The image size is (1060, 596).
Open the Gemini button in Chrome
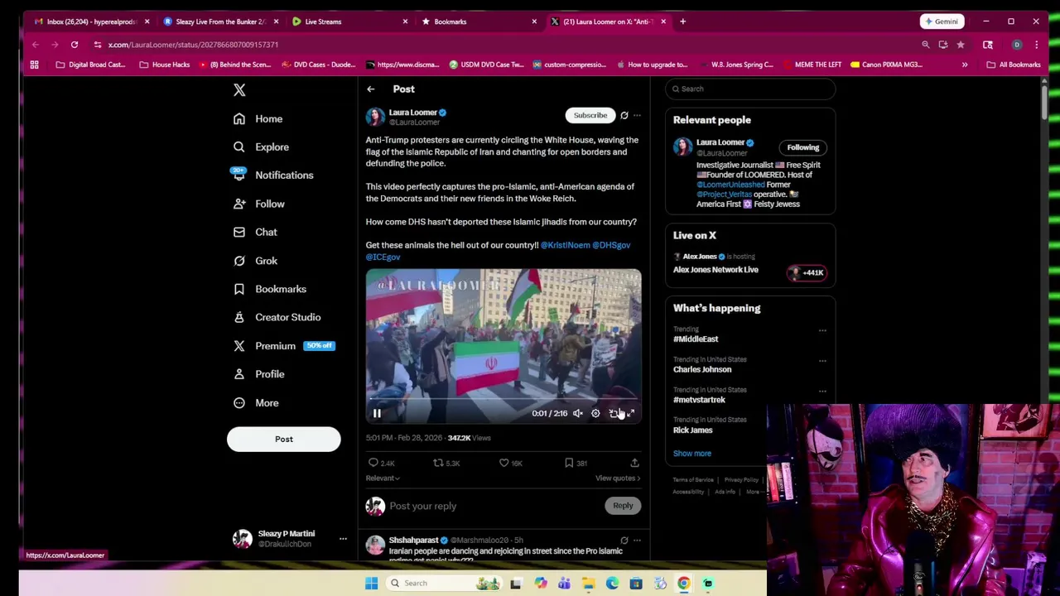tap(942, 22)
